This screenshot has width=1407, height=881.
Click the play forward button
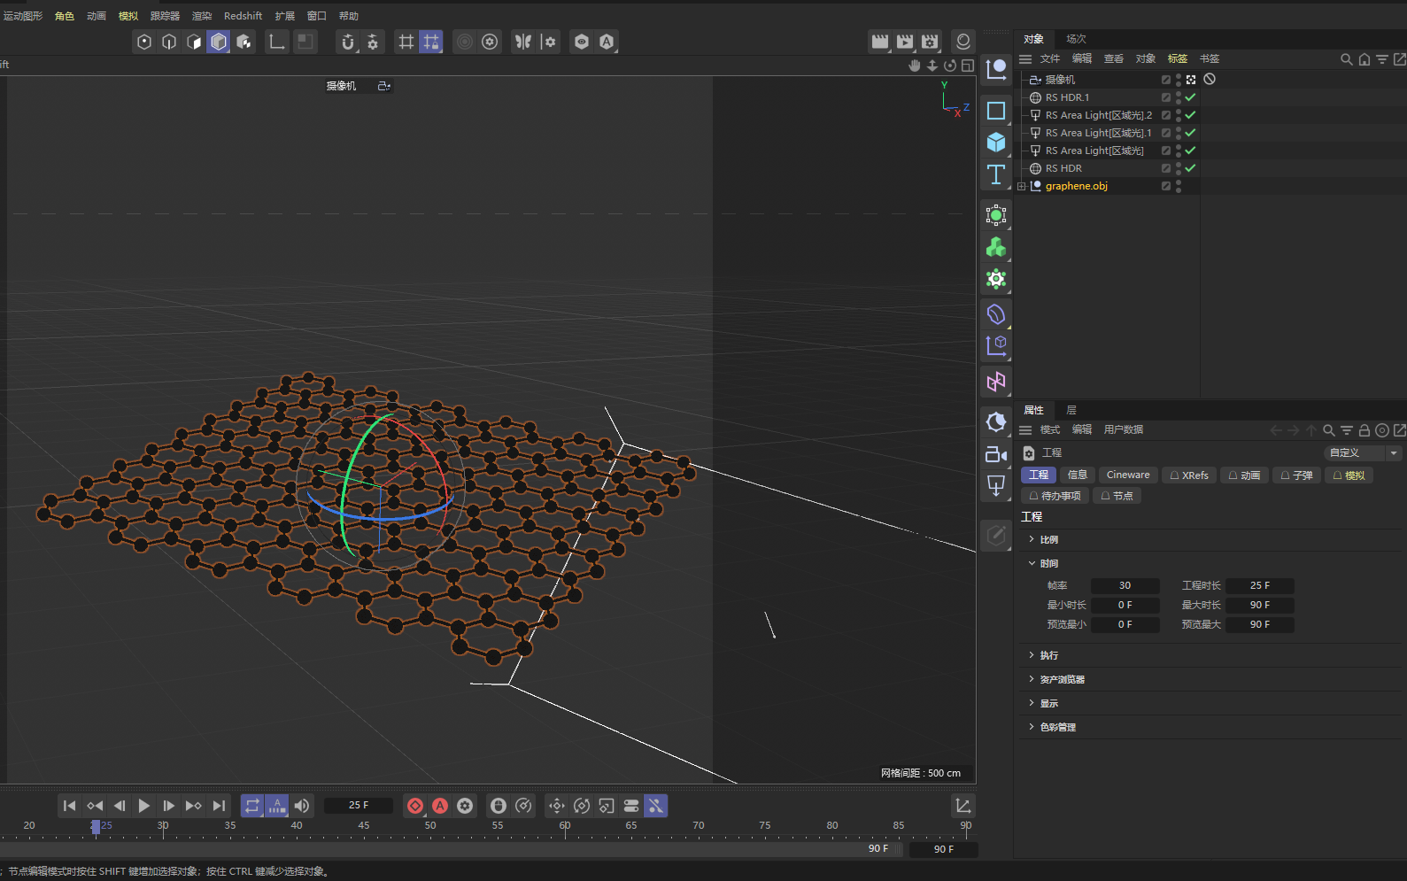[x=144, y=806]
